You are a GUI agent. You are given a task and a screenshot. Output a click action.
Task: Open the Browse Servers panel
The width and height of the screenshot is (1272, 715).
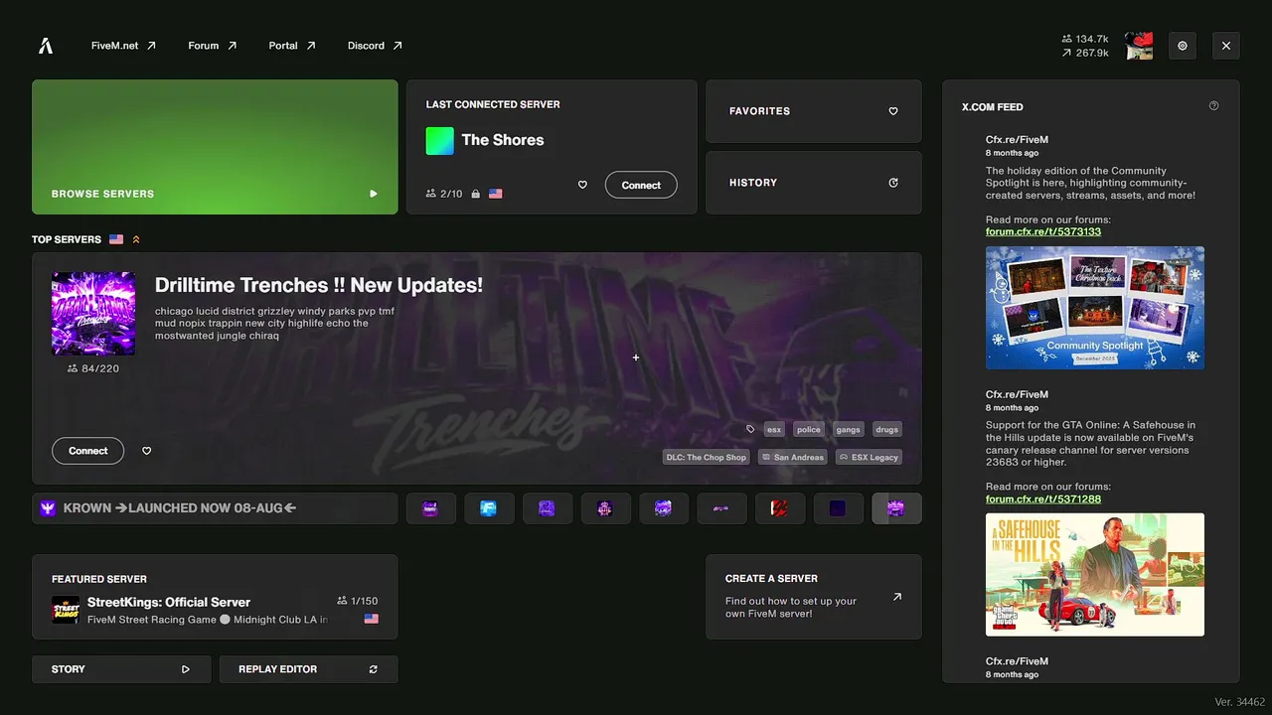coord(215,147)
